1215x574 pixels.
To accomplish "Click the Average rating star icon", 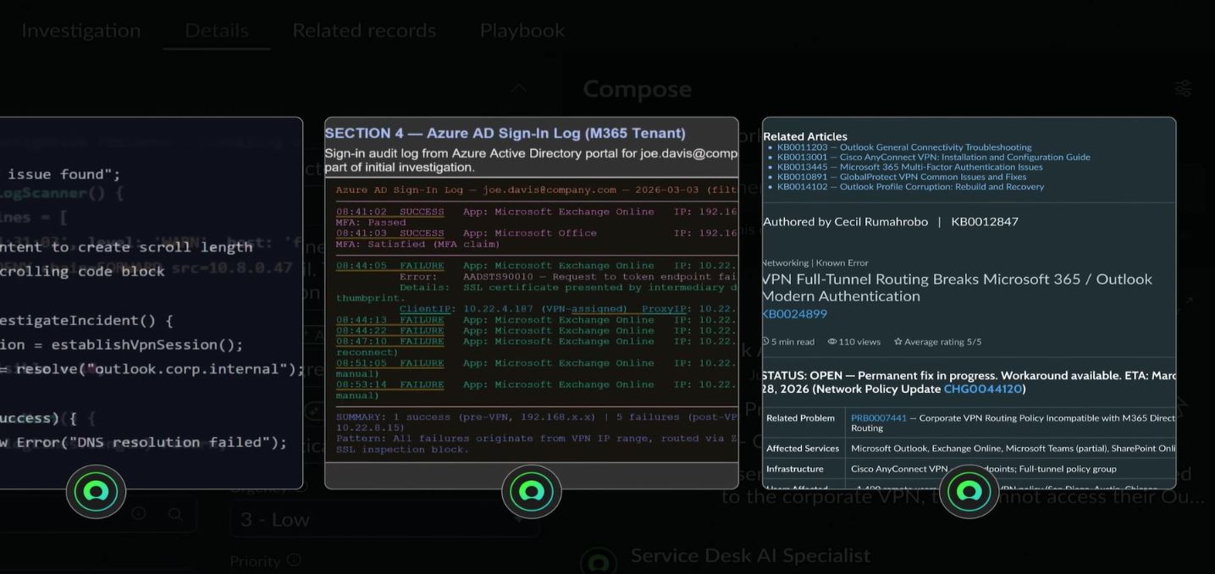I will 898,342.
